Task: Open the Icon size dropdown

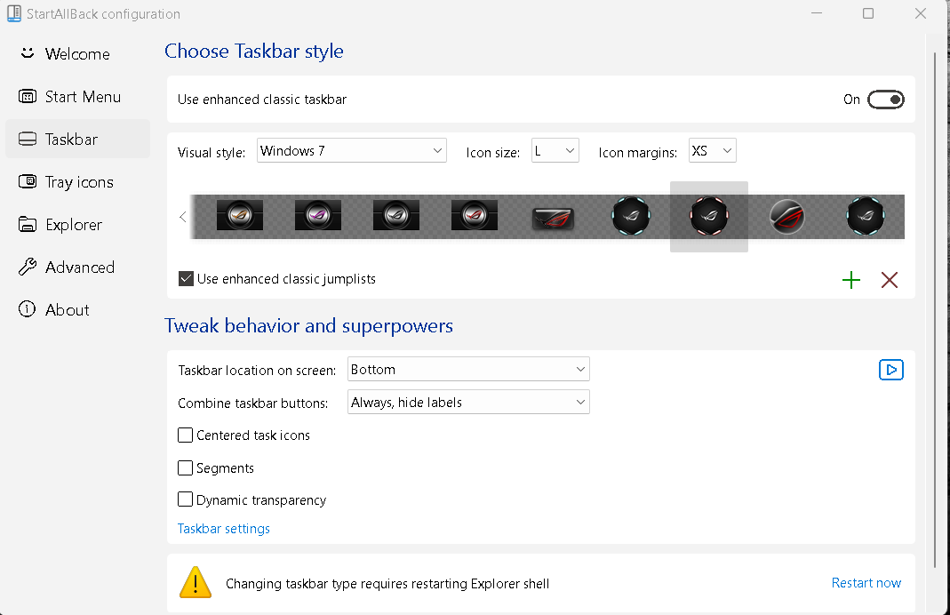Action: pyautogui.click(x=555, y=150)
